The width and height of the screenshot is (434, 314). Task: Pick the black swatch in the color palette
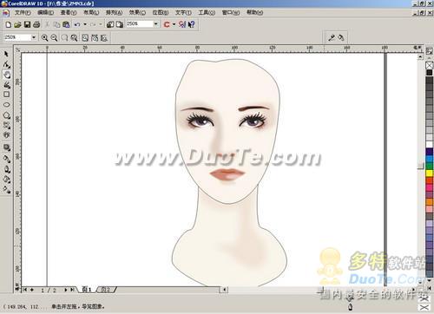pyautogui.click(x=430, y=73)
